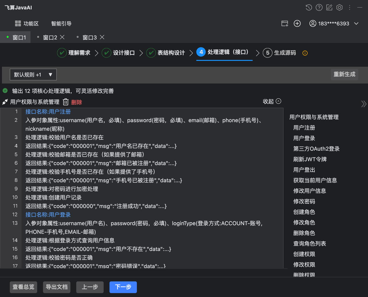Open the 默认规则 +1 dropdown

click(x=33, y=75)
